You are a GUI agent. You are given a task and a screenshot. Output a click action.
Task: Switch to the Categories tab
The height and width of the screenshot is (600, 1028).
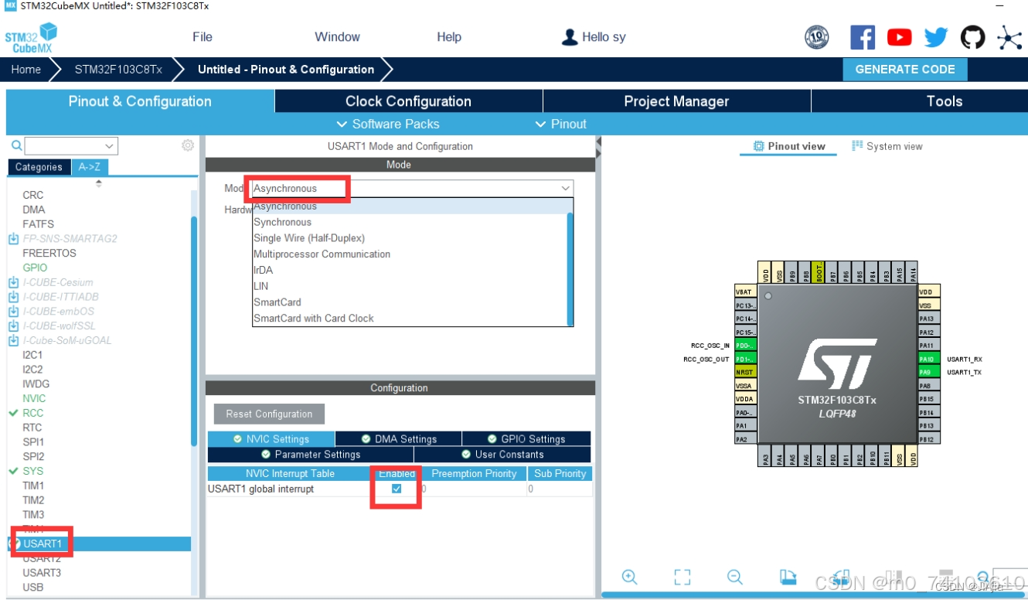[39, 167]
